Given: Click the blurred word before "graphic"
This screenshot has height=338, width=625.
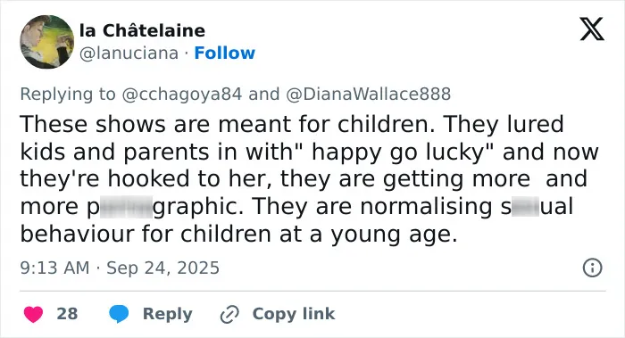Looking at the screenshot, I should [126, 207].
